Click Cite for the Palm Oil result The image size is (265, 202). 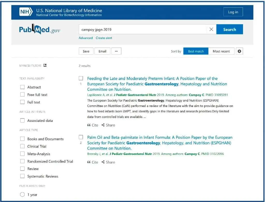coord(93,162)
